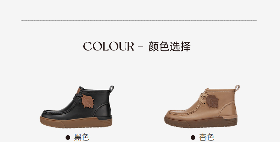Image resolution: width=280 pixels, height=142 pixels.
Task: Select the apricot boot product image
Action: 202,106
